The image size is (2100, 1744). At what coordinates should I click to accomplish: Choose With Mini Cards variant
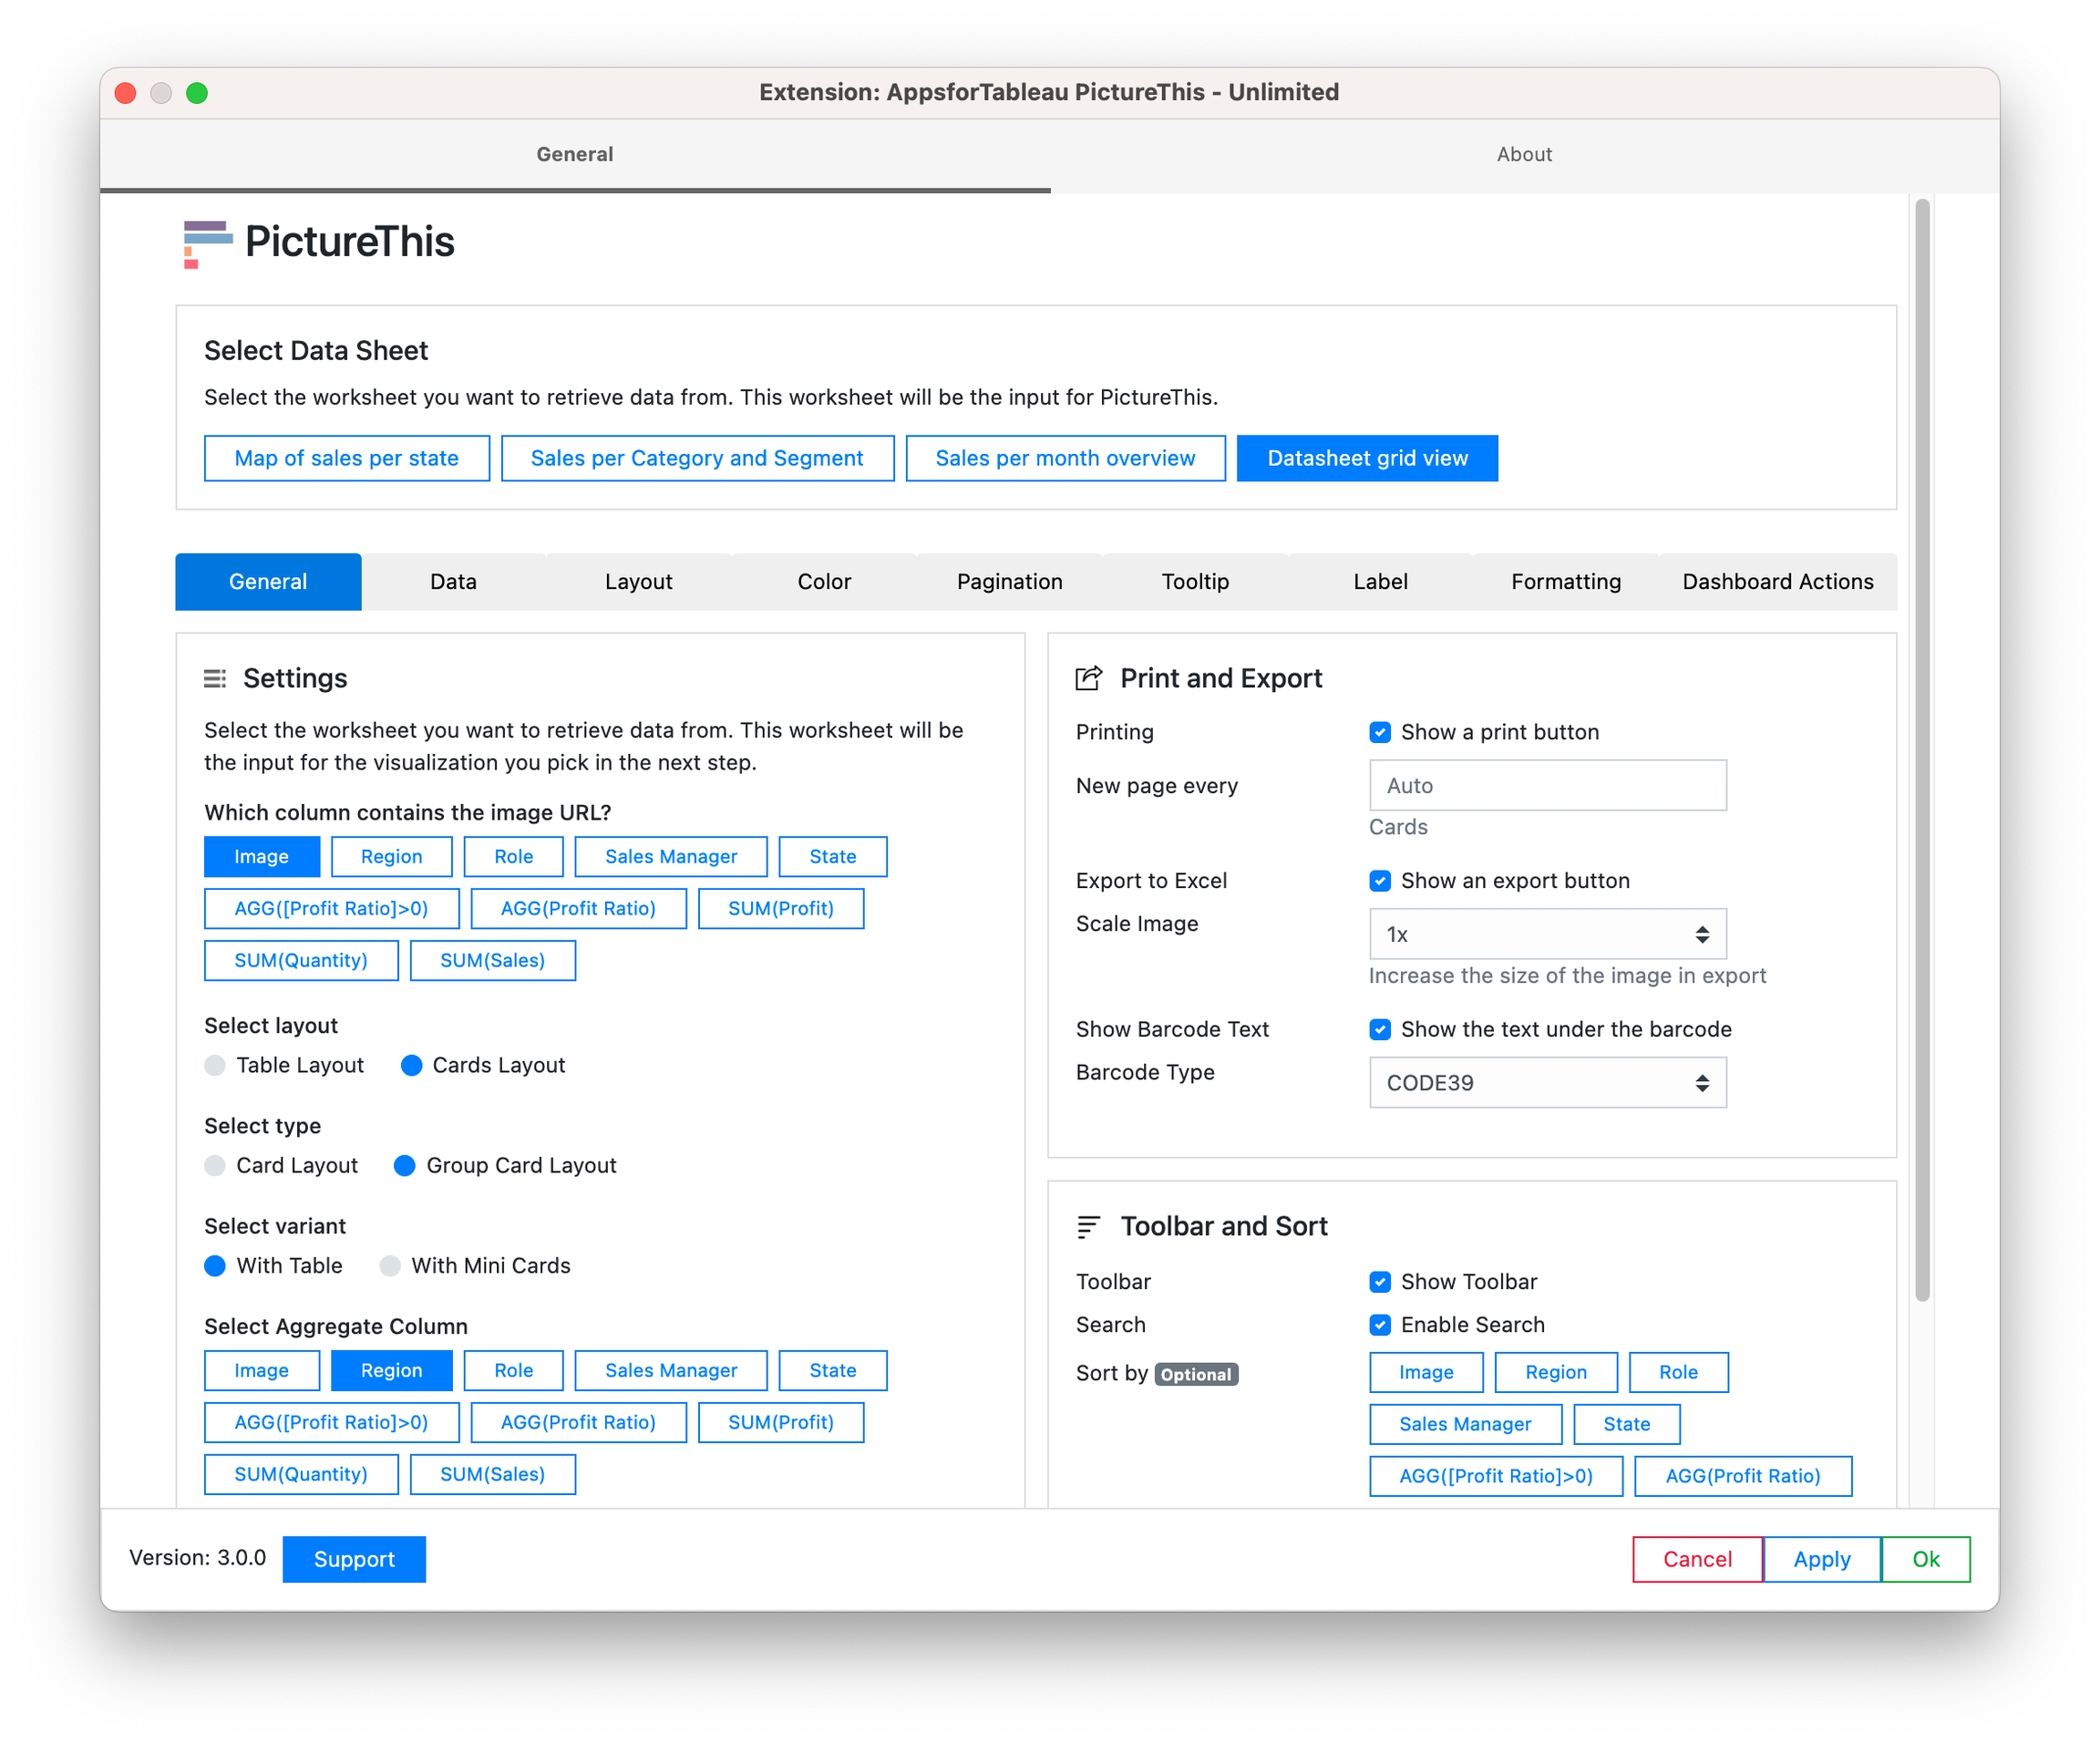tap(390, 1266)
